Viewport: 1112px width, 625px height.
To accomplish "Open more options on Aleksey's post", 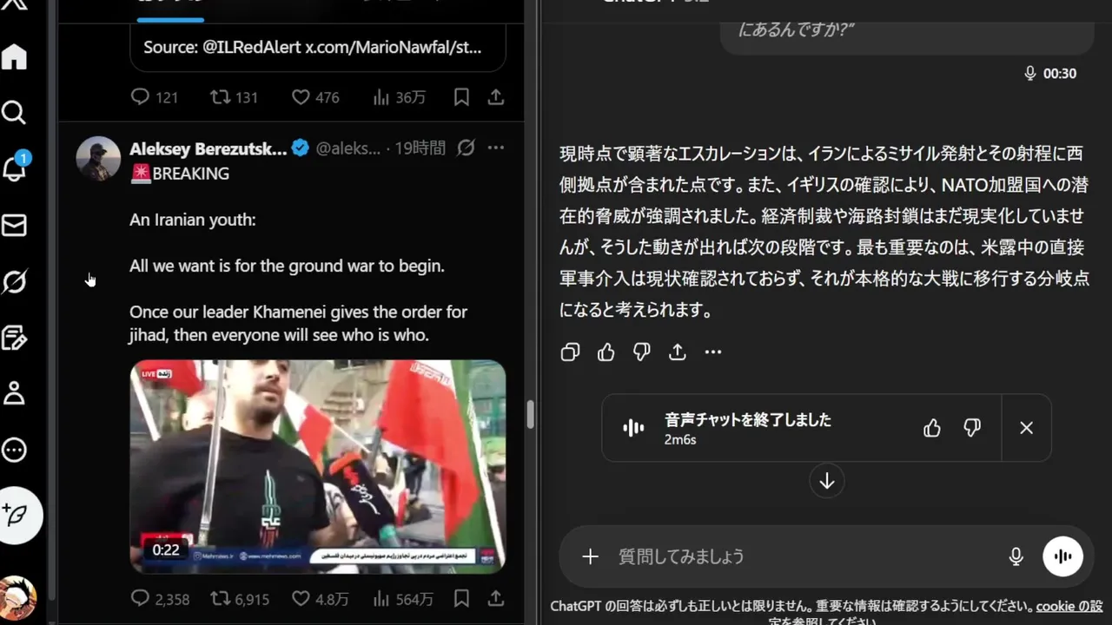I will coord(496,148).
